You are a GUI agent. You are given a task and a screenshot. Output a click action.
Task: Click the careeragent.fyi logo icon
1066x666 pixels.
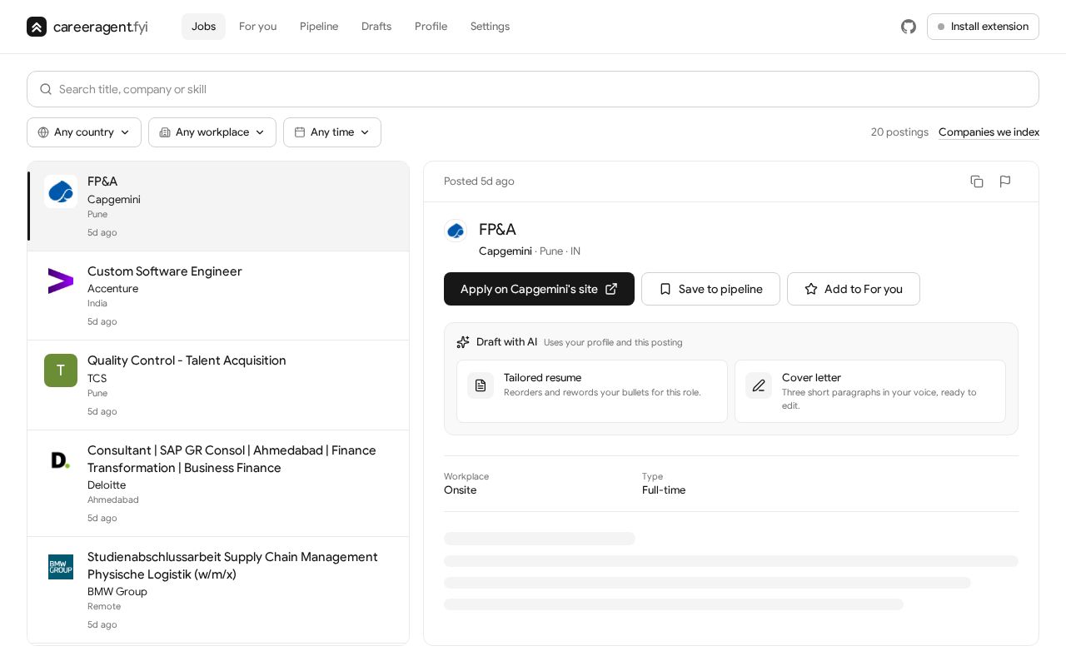coord(37,27)
